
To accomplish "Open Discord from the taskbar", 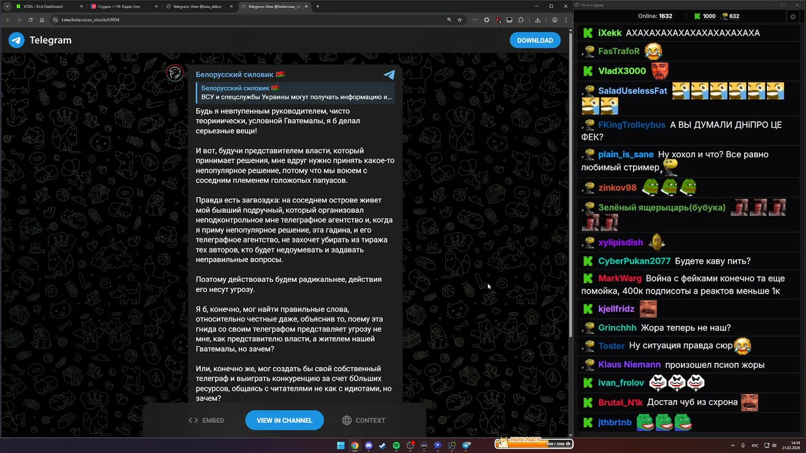I will tap(368, 445).
